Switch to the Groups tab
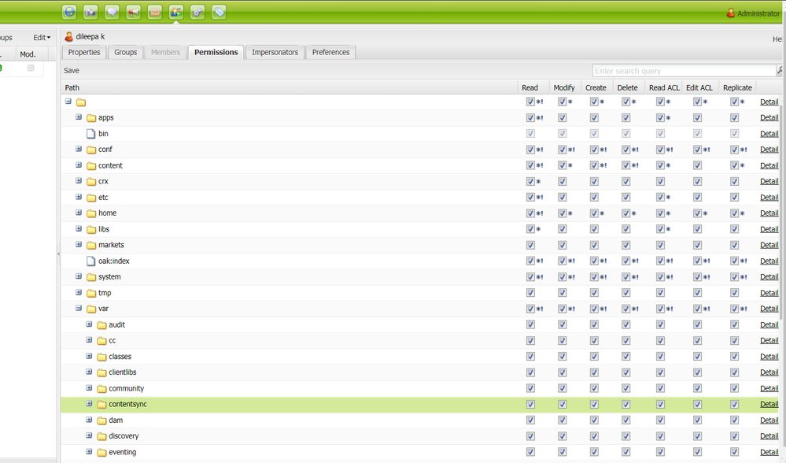This screenshot has height=463, width=786. click(x=126, y=52)
